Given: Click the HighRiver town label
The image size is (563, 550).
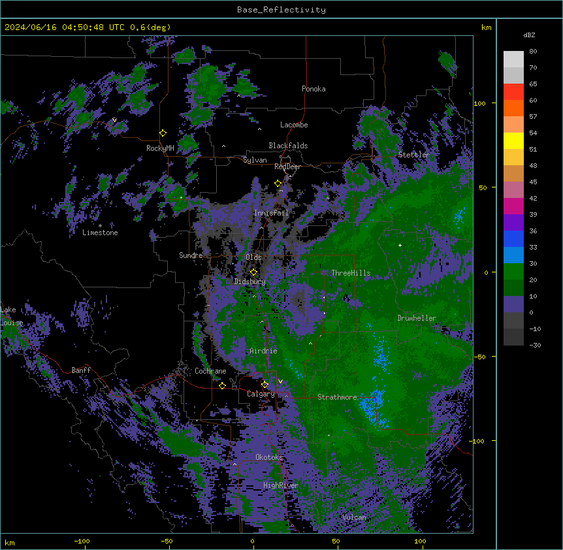Looking at the screenshot, I should [x=281, y=485].
